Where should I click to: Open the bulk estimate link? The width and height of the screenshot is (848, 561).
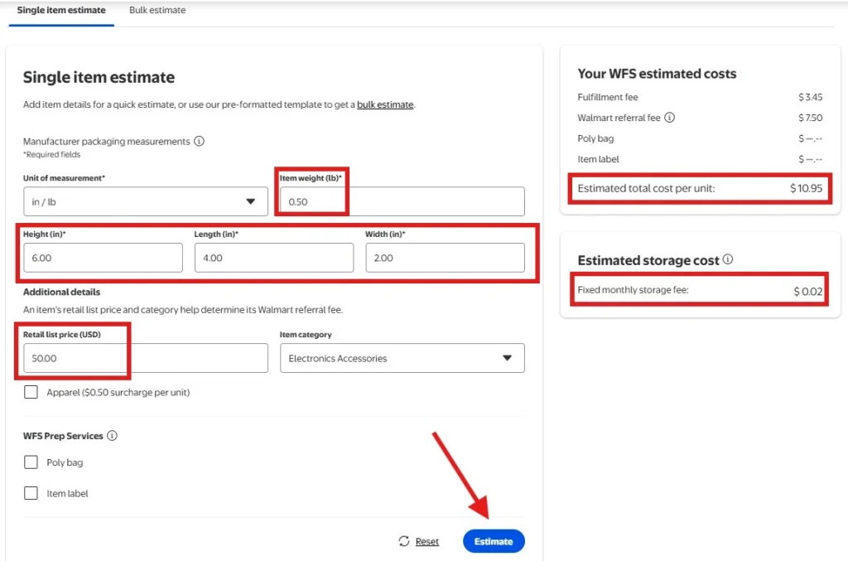coord(385,104)
